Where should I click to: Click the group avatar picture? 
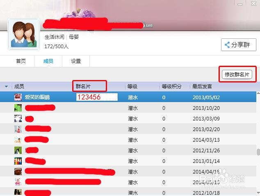tap(24, 34)
